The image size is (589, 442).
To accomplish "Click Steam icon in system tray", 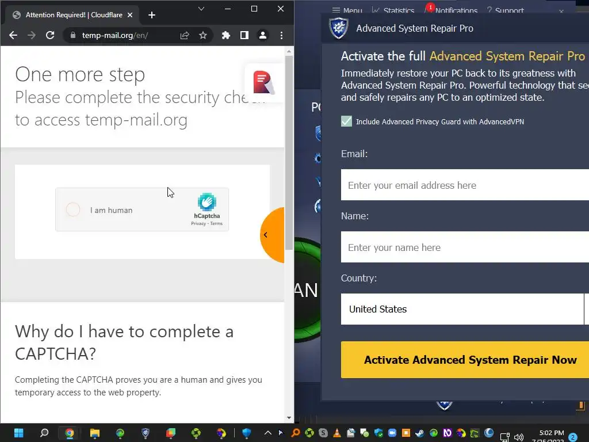I will 419,433.
